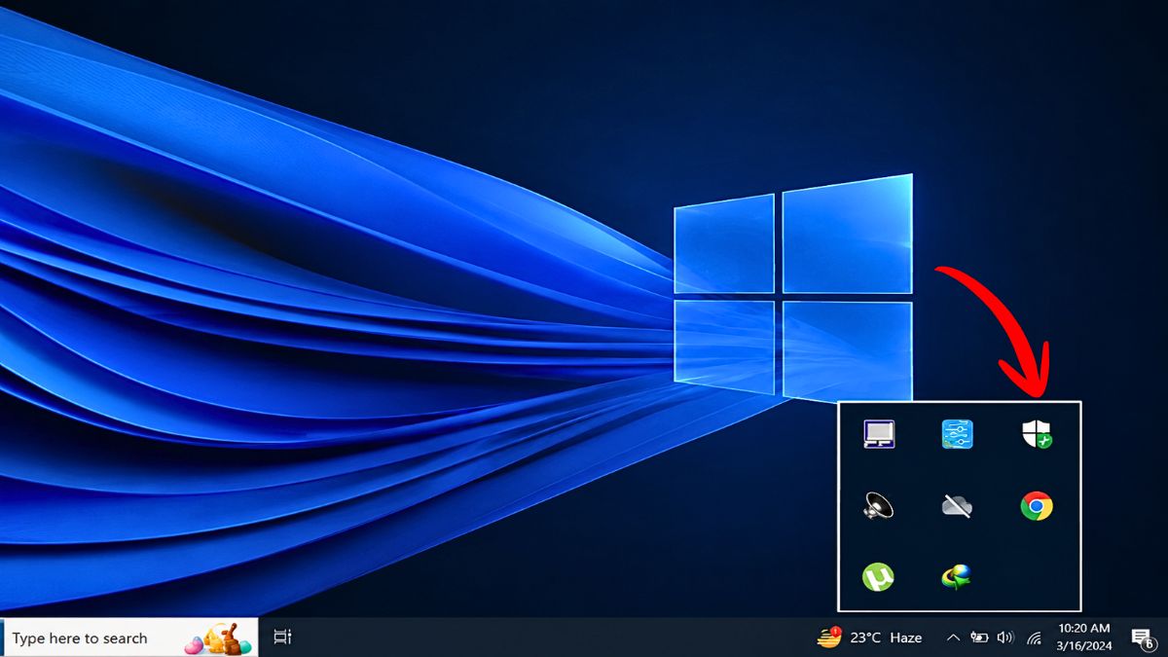Open the monitor display icon in tray overflow
The height and width of the screenshot is (657, 1168).
coord(878,434)
